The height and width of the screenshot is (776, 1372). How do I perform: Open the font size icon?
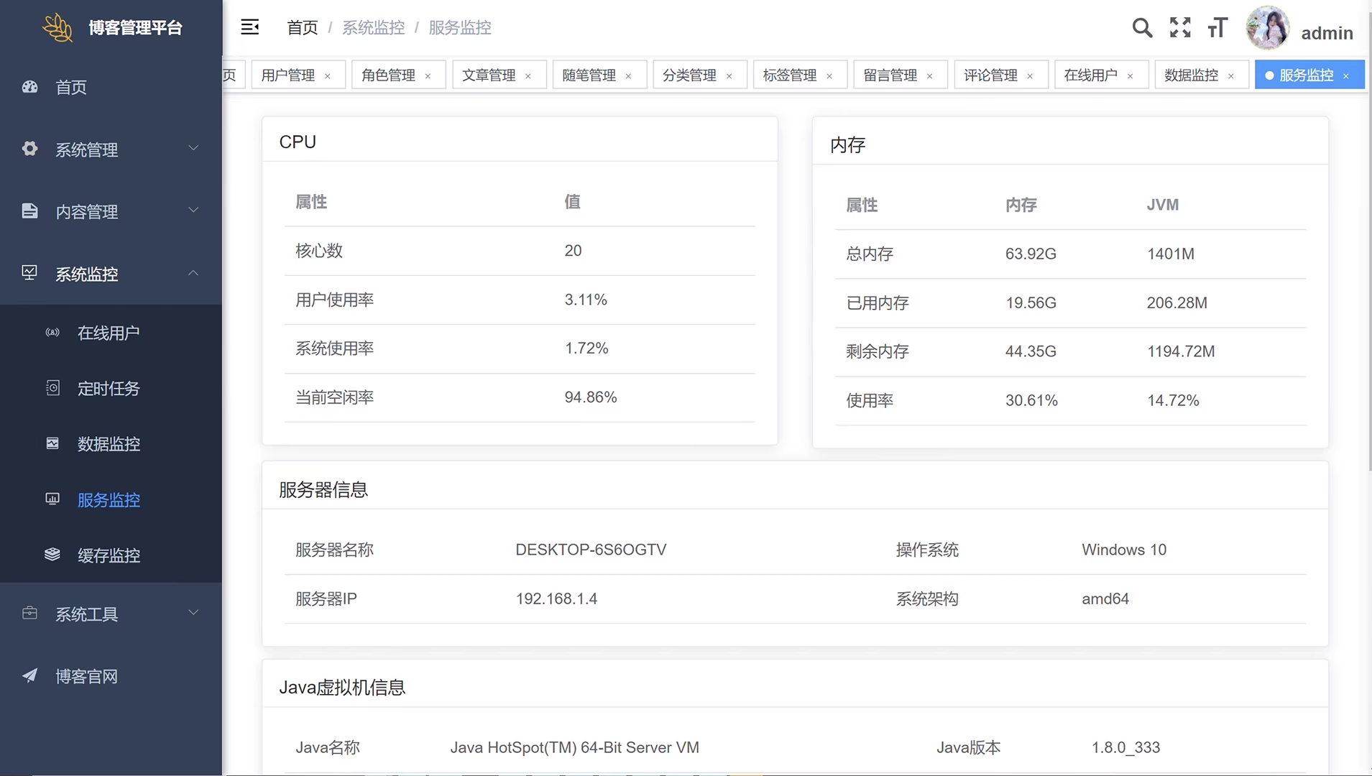point(1217,28)
